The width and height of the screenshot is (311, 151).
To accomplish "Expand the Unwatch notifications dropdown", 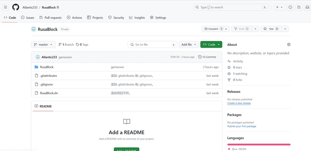I will click(x=215, y=29).
